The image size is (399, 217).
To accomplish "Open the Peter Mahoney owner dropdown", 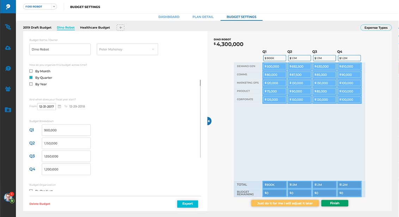I will 127,50.
